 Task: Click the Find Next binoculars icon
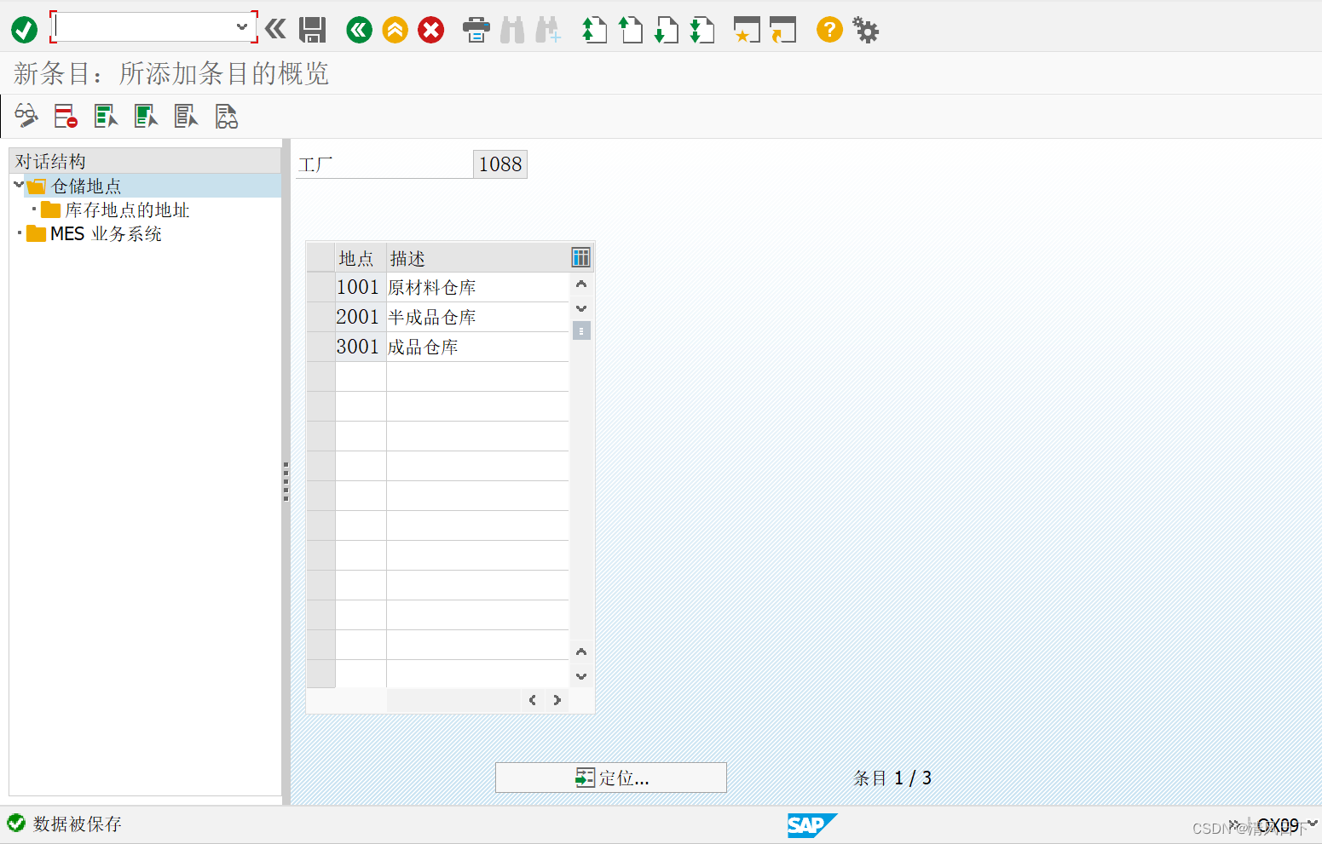548,31
